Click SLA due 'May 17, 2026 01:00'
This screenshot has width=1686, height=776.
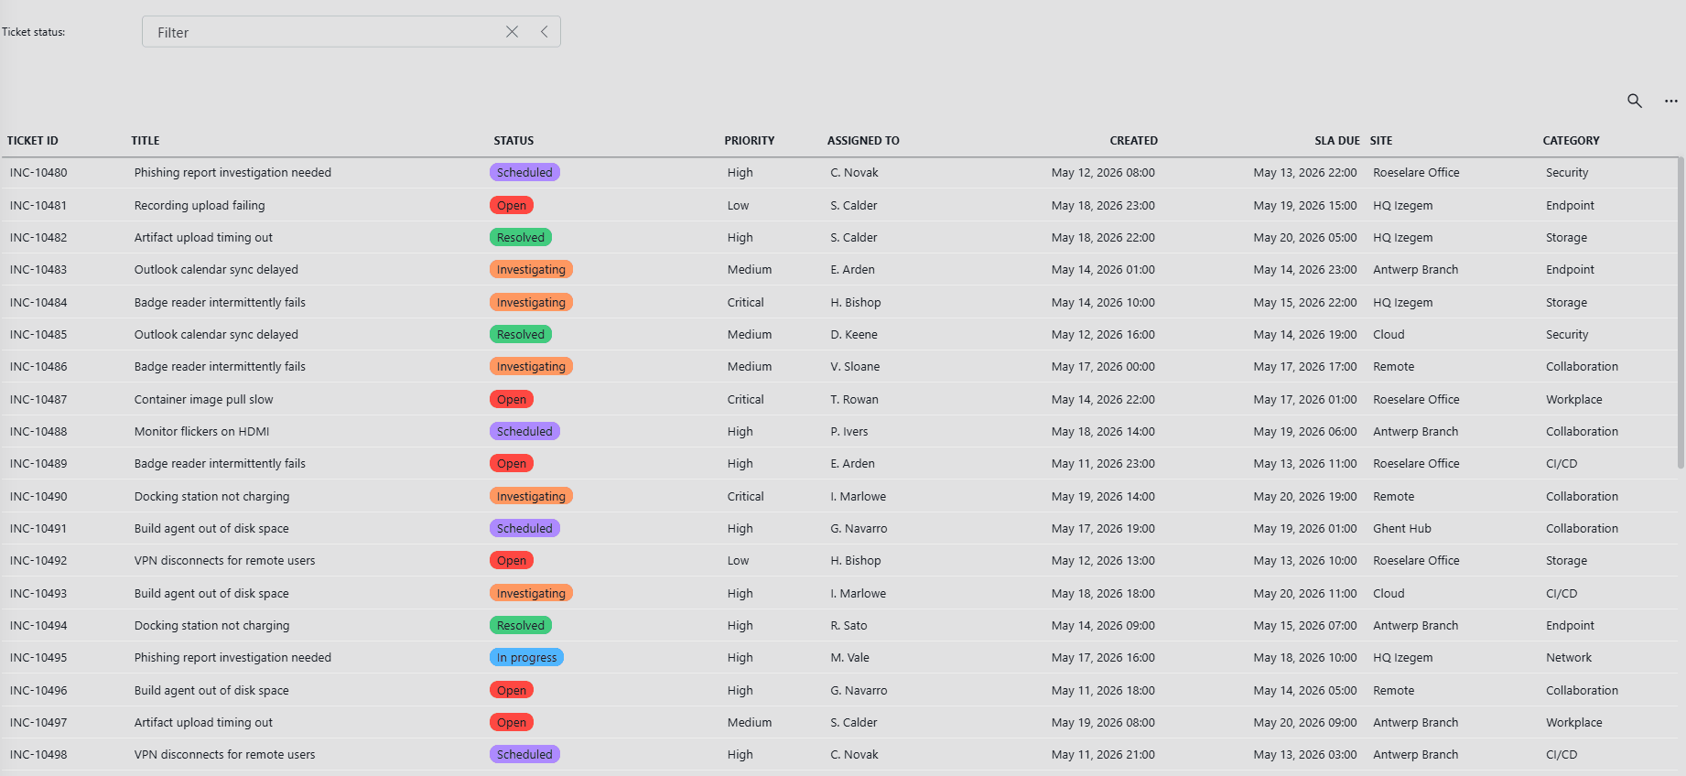[x=1305, y=400]
